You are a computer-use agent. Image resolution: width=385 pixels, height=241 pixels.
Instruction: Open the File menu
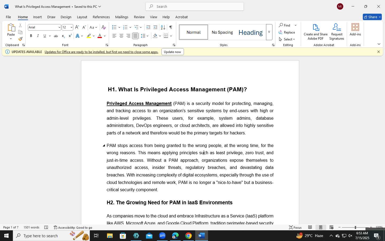[x=8, y=17]
